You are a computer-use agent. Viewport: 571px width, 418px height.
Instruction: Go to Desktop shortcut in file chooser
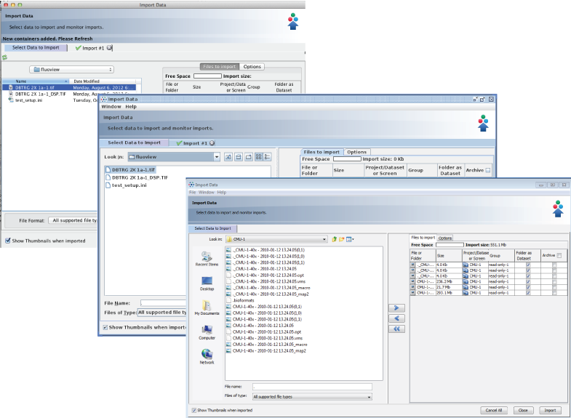click(x=207, y=283)
